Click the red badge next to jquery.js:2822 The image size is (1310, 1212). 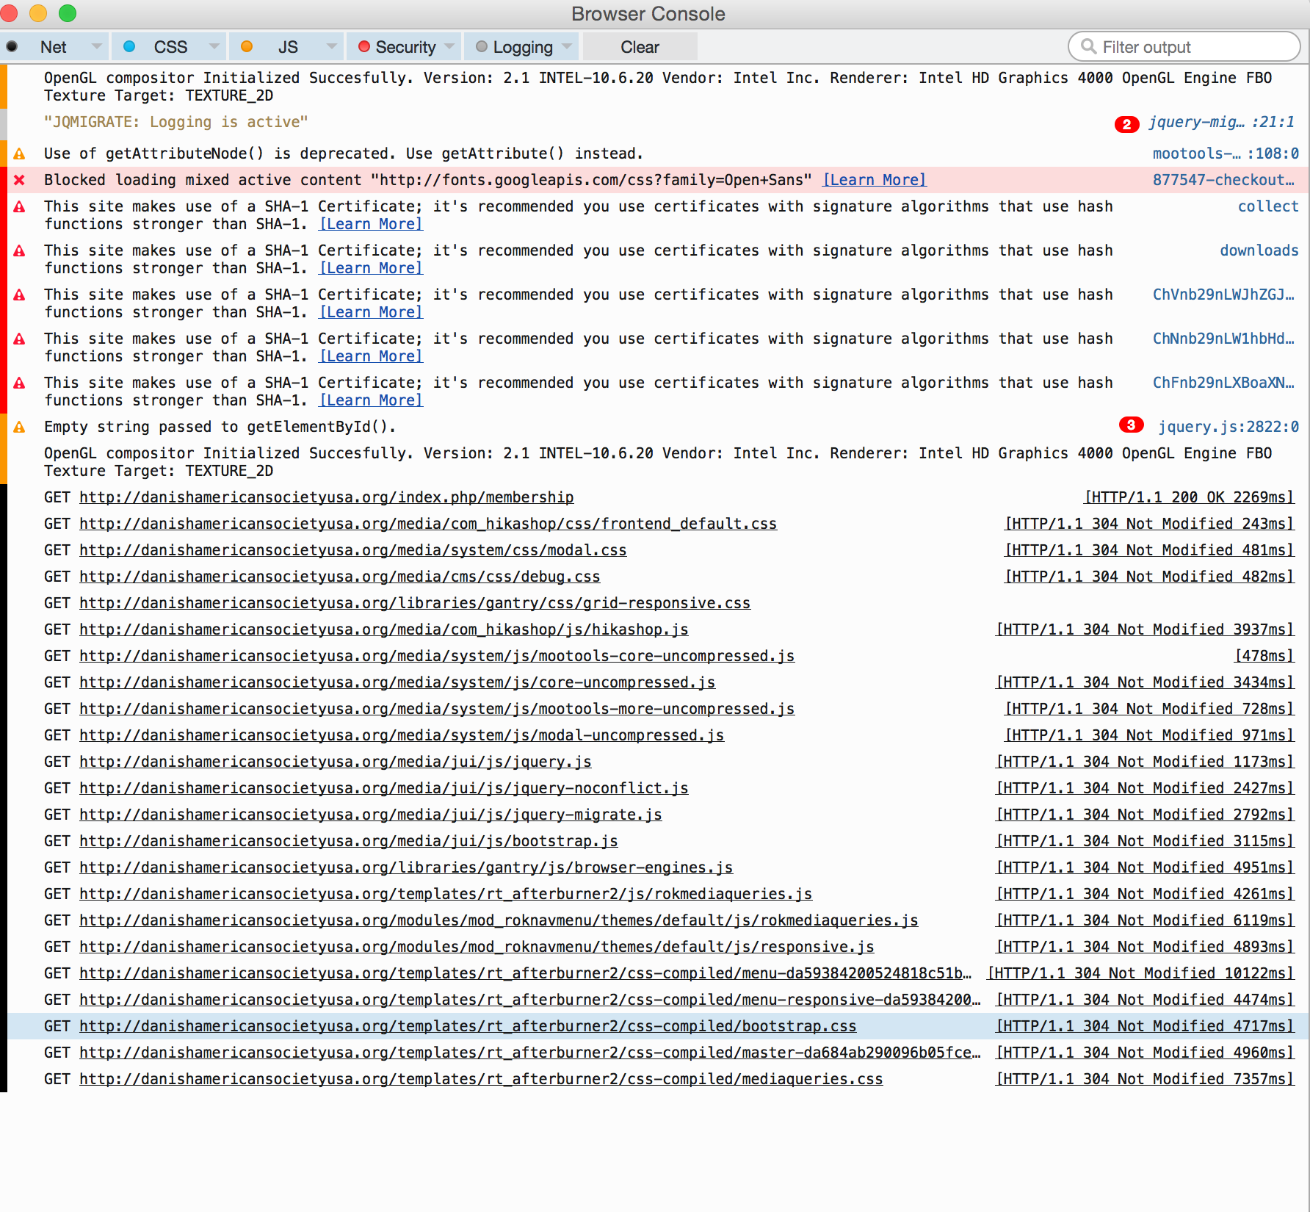(x=1131, y=425)
